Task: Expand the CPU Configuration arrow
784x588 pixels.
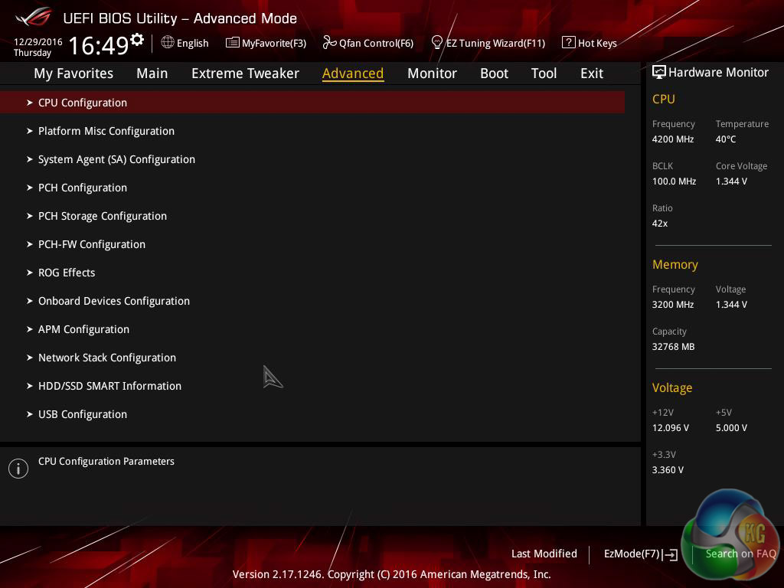Action: click(x=30, y=103)
